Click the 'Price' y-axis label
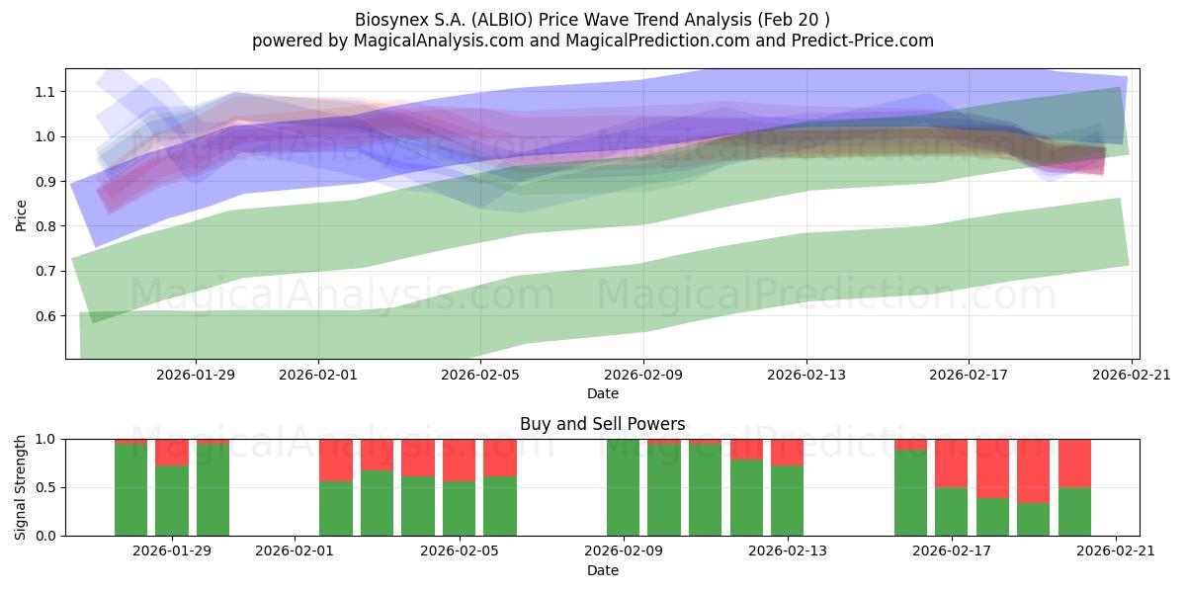 pos(22,213)
